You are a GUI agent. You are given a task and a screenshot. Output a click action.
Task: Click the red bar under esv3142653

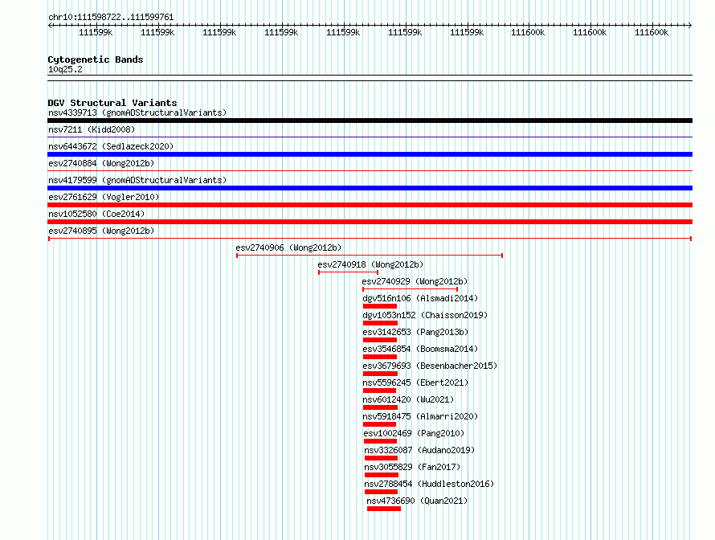pos(380,340)
